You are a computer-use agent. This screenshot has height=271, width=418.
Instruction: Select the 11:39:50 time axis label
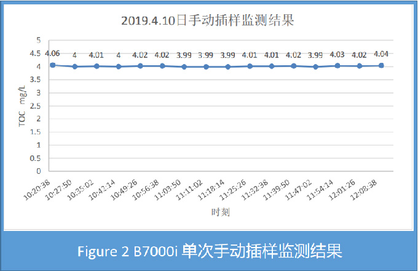tap(277, 190)
